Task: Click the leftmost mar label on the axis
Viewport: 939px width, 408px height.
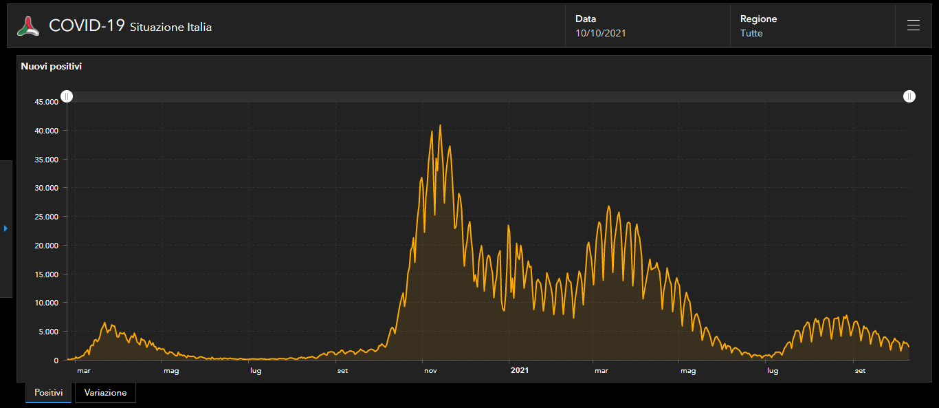Action: point(84,371)
